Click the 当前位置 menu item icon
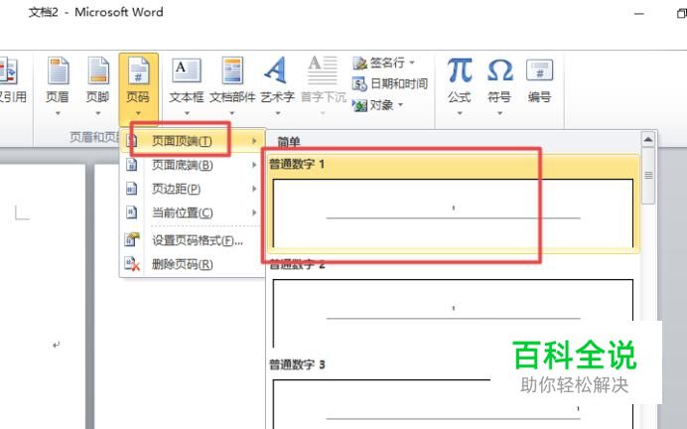The width and height of the screenshot is (687, 429). click(x=131, y=213)
